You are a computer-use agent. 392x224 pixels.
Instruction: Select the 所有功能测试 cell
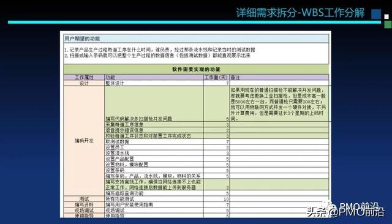tap(154, 199)
